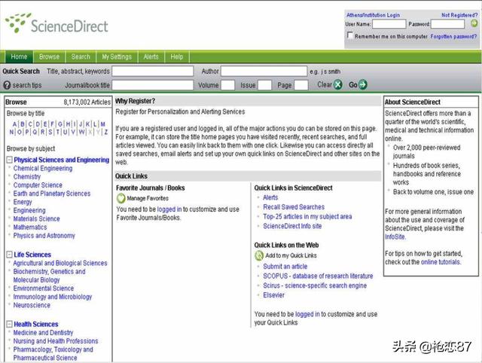Browse titles starting with letter Z

pyautogui.click(x=106, y=132)
